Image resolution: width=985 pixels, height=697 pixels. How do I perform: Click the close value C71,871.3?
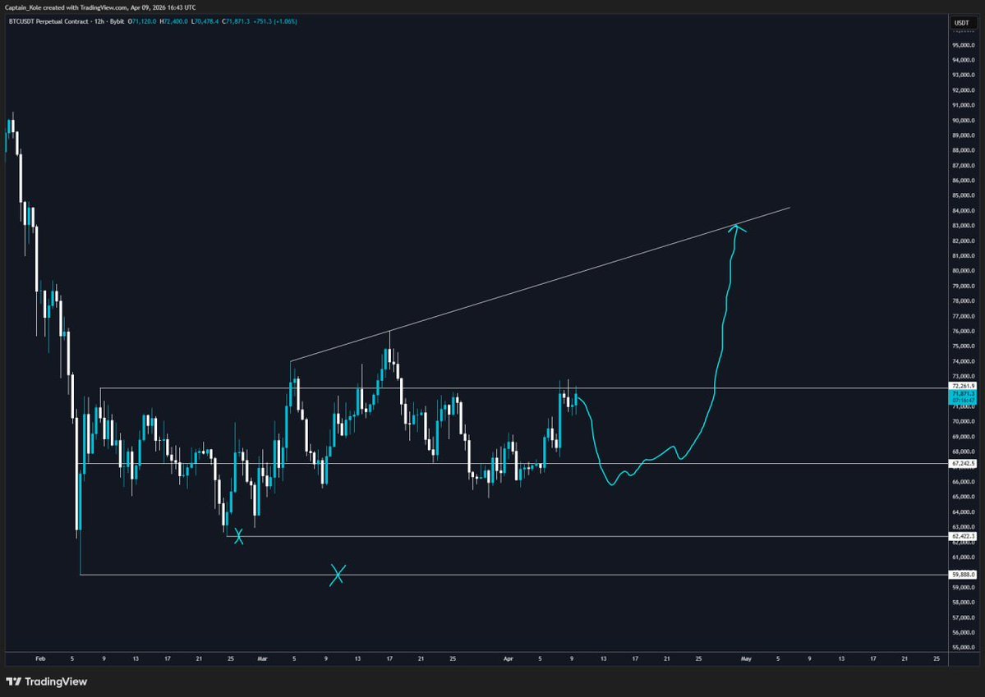236,21
